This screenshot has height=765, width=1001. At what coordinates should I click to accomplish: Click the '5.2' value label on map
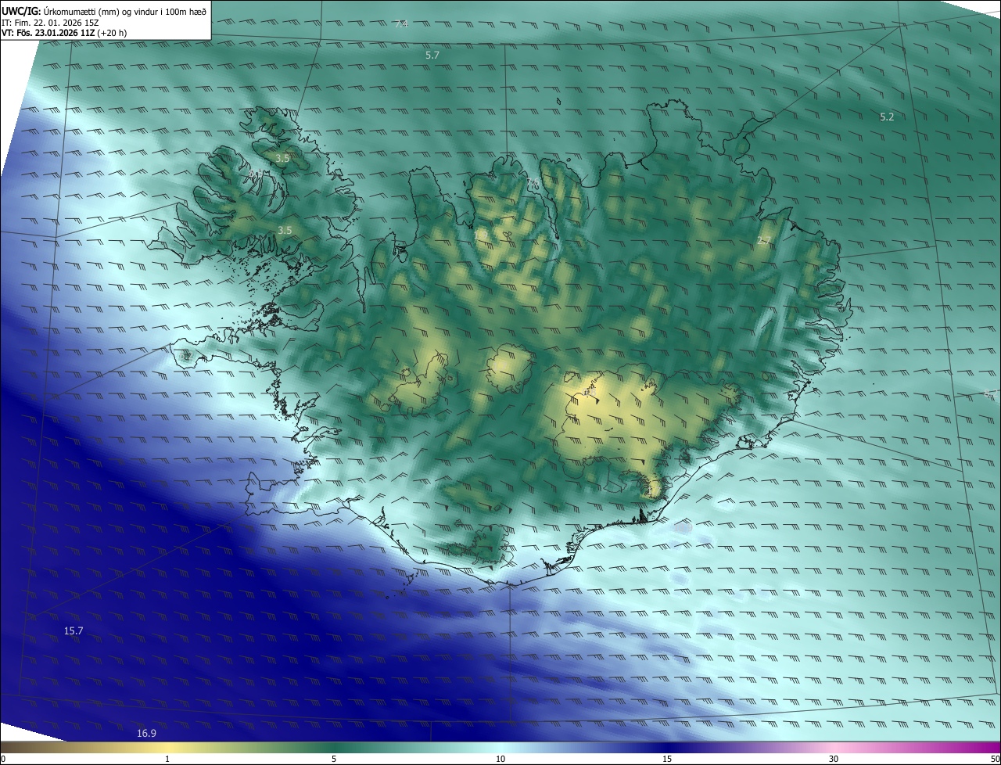(x=887, y=117)
